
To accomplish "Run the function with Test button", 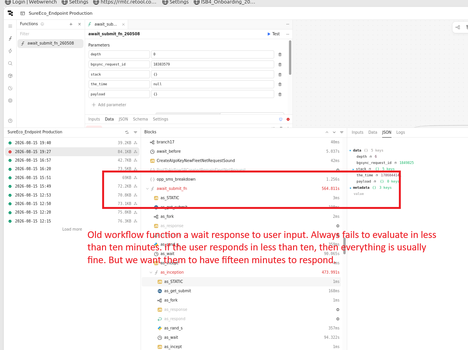I will click(x=273, y=34).
